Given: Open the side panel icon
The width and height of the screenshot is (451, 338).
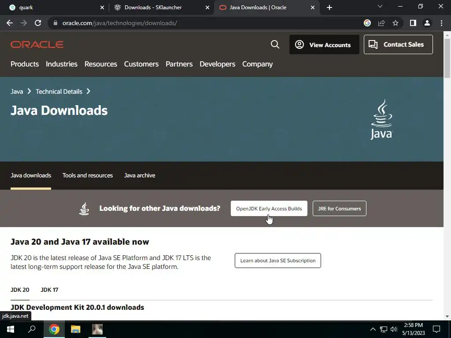Looking at the screenshot, I should [413, 23].
